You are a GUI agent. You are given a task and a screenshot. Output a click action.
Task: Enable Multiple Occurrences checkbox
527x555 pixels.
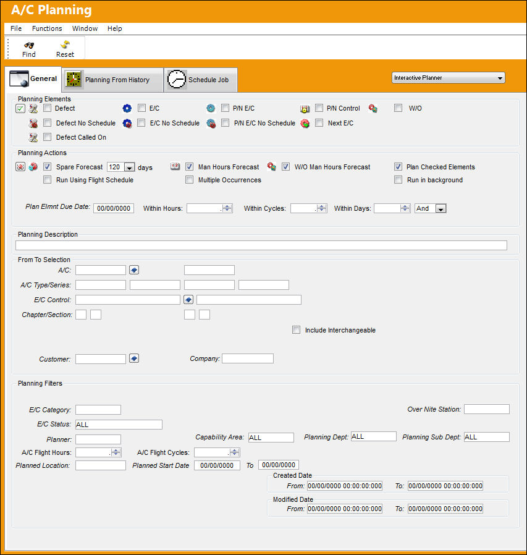(189, 179)
